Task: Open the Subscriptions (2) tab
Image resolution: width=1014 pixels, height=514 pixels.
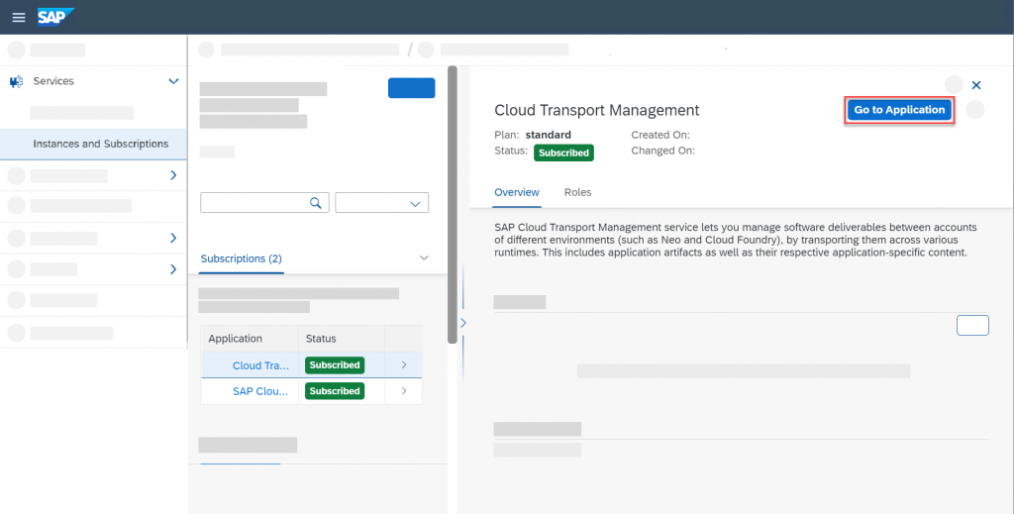Action: pos(242,258)
